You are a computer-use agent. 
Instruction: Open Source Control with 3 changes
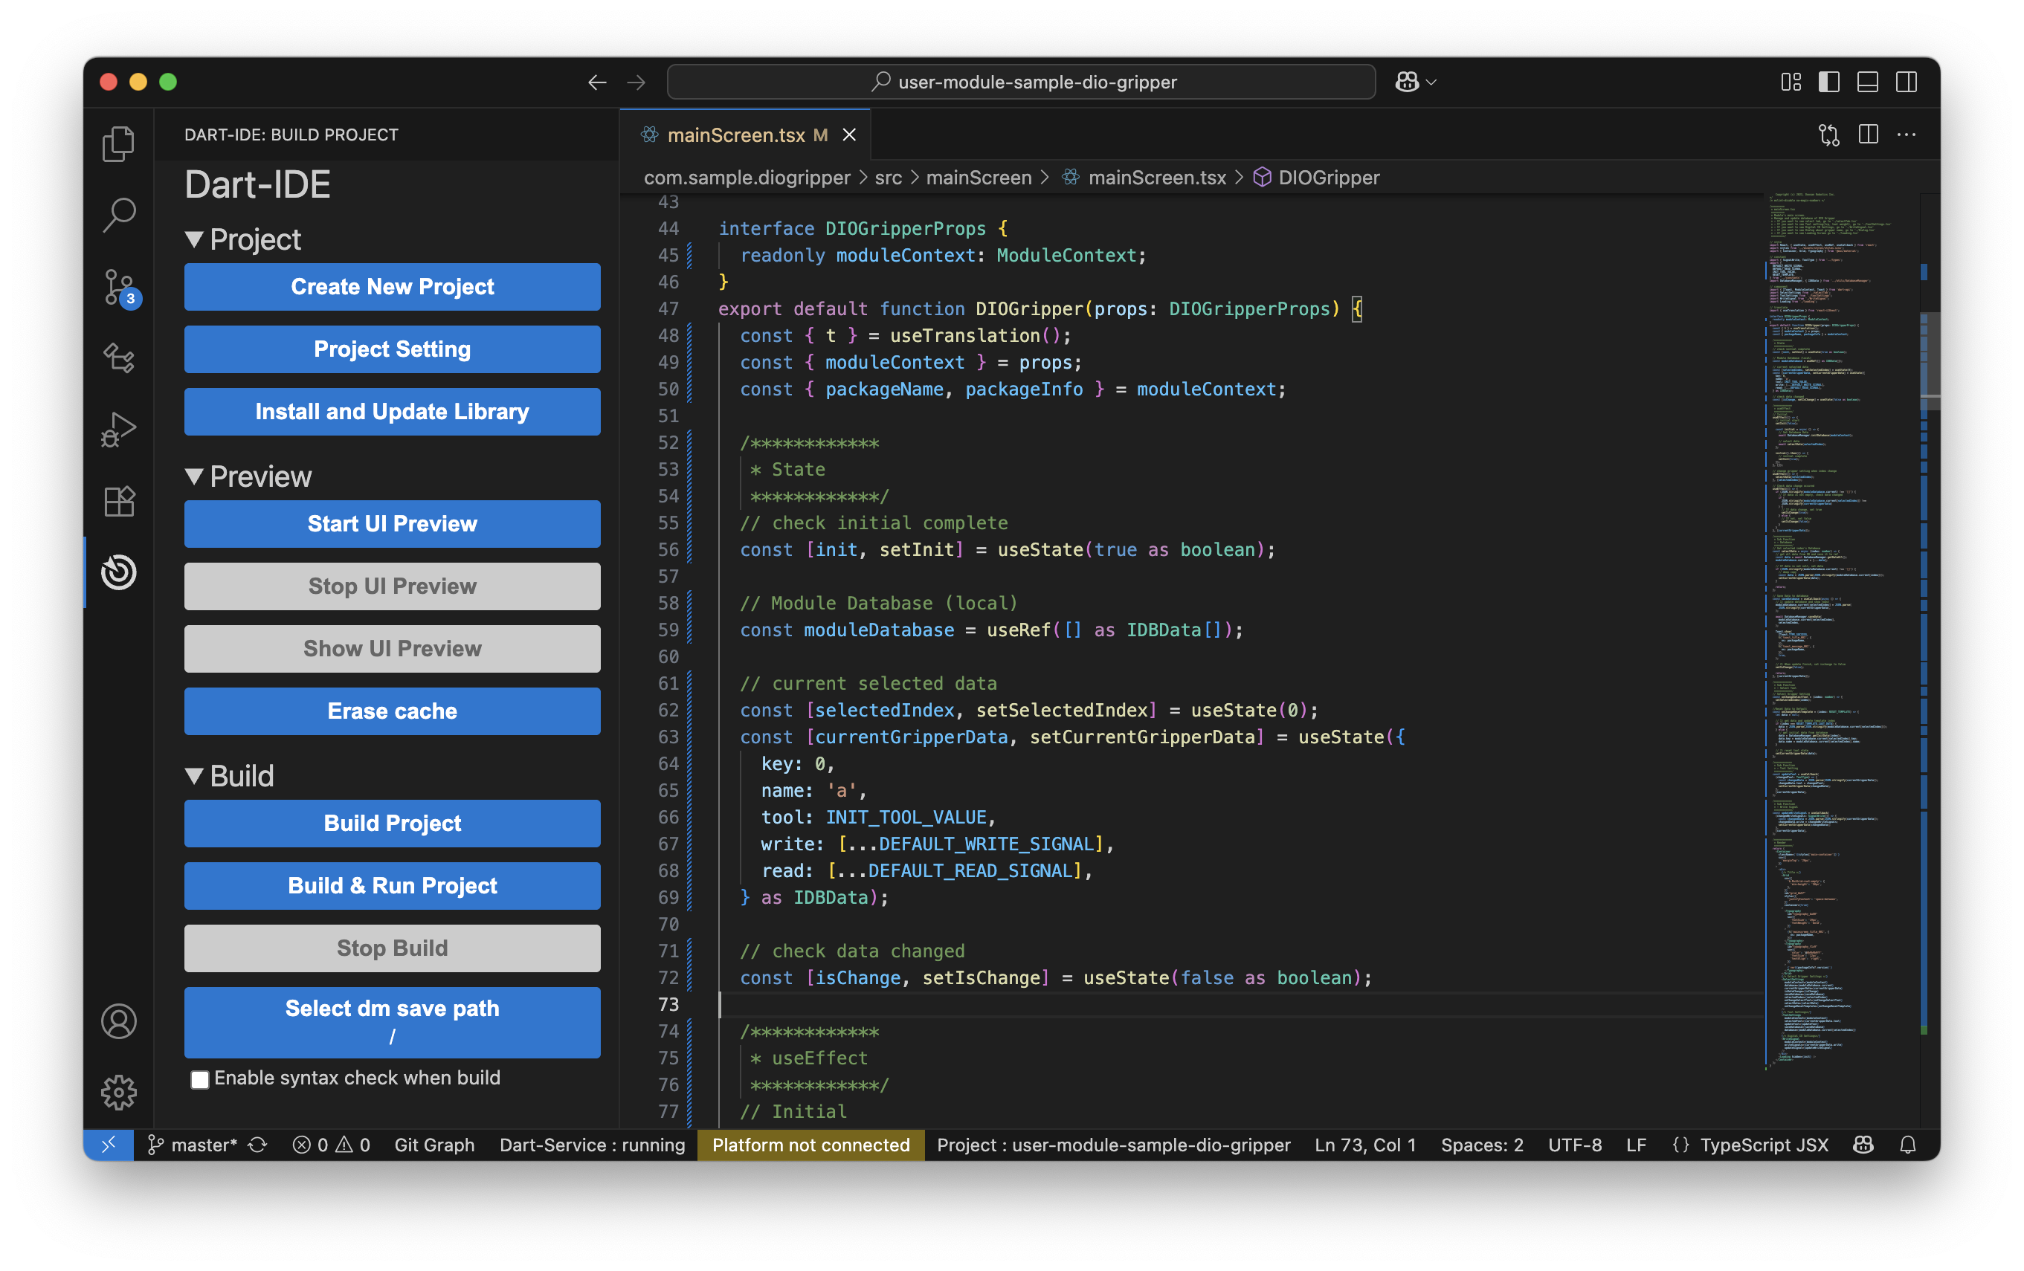coord(118,286)
